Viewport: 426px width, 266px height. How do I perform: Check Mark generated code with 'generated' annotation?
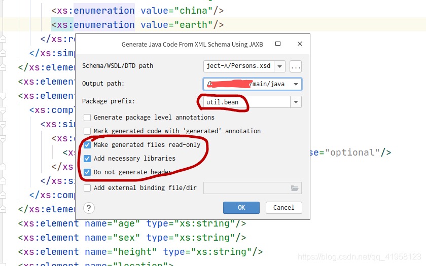coord(87,131)
